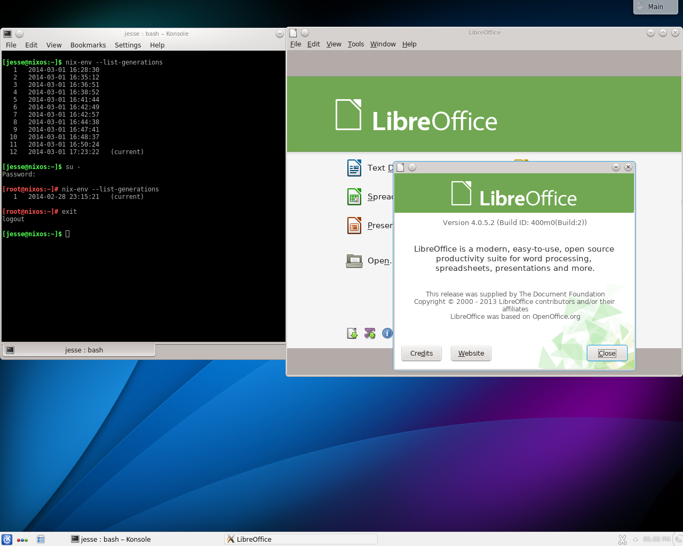Viewport: 683px width, 546px height.
Task: Click the get templates icon in Start Center
Action: pyautogui.click(x=353, y=333)
